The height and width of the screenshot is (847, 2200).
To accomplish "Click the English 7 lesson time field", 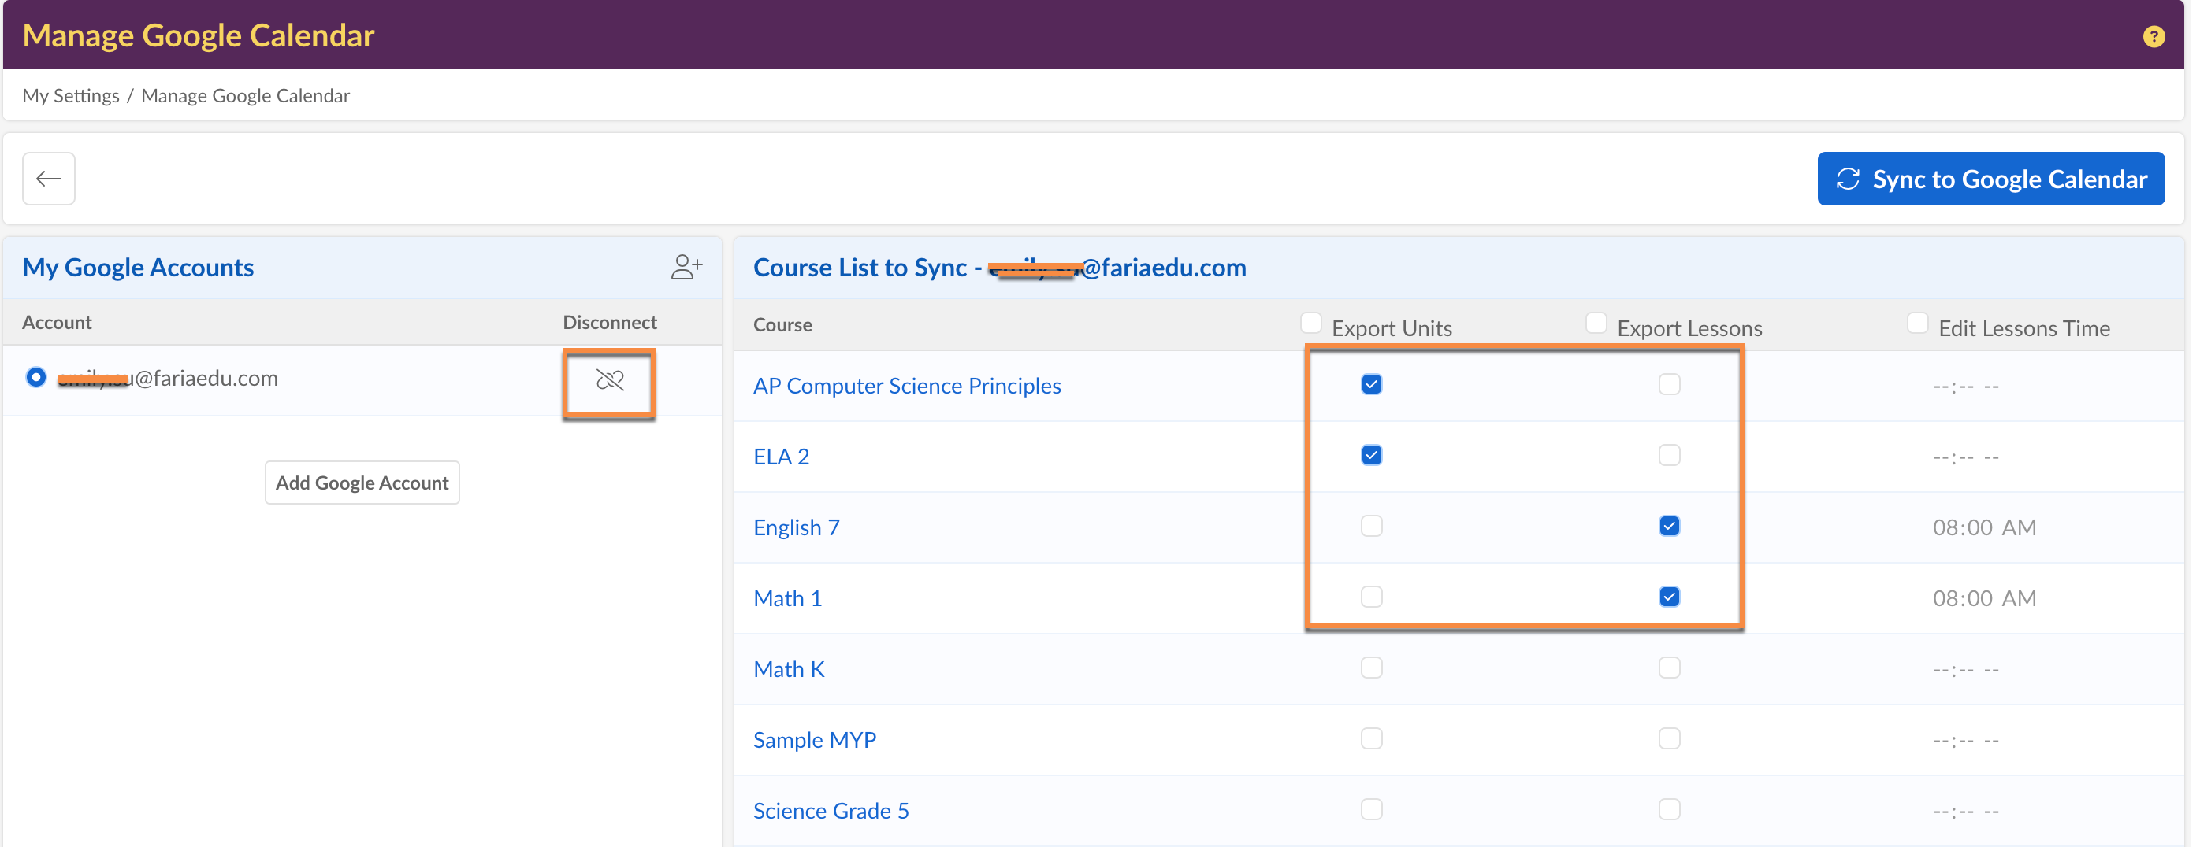I will tap(1984, 527).
